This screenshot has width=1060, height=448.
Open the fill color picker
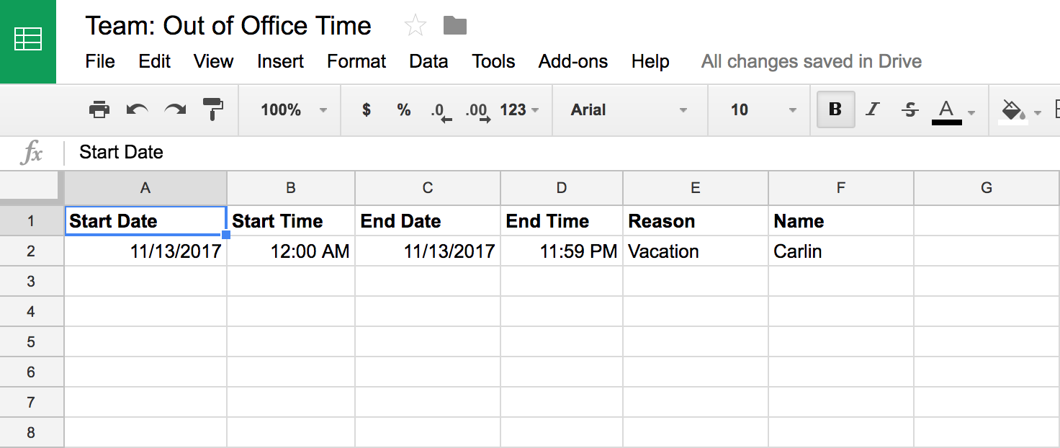point(1020,110)
